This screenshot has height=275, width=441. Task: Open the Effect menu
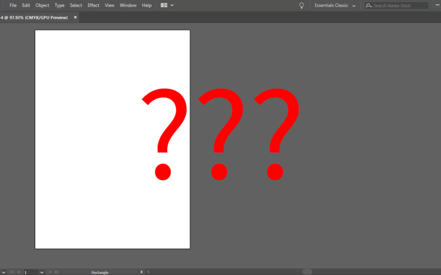(93, 5)
